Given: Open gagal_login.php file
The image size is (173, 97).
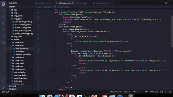Looking at the screenshot, I should [21, 78].
